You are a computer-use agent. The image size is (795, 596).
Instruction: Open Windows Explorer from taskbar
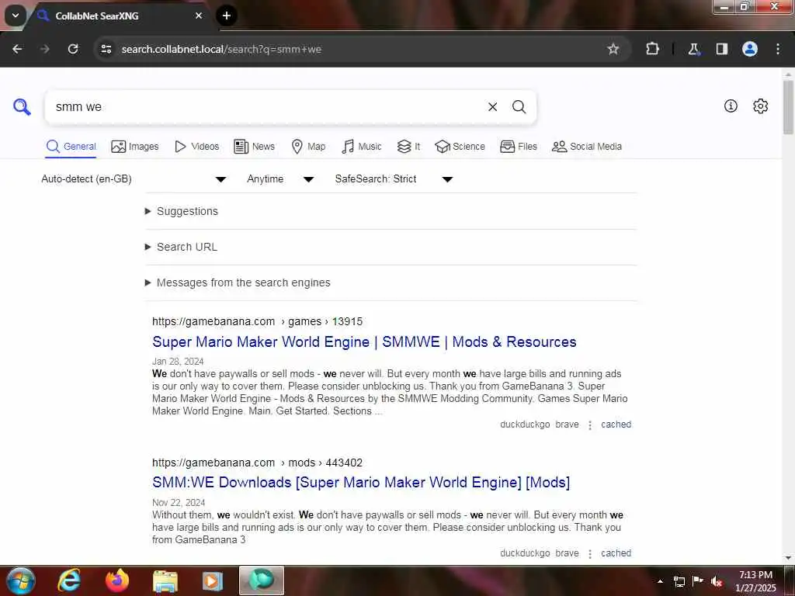click(x=165, y=580)
